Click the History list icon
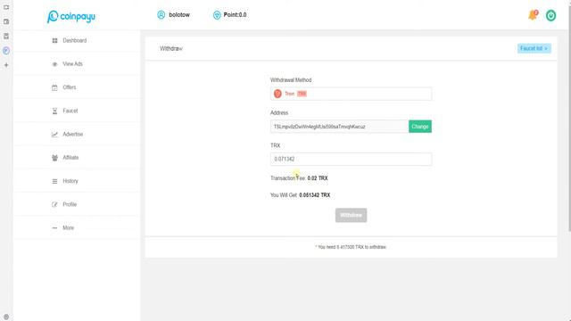The height and width of the screenshot is (321, 571). tap(54, 181)
